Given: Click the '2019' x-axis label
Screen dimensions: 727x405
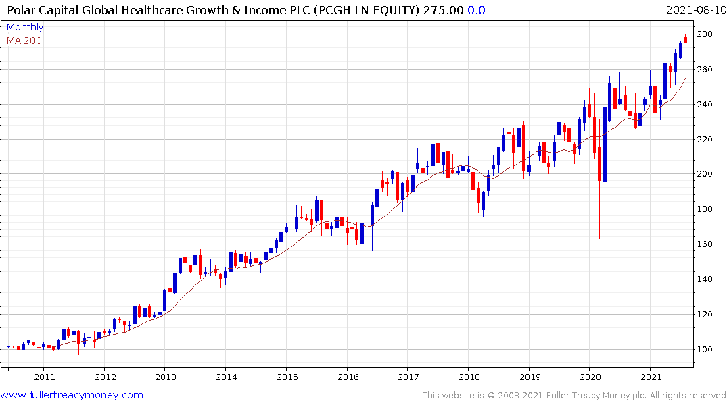Looking at the screenshot, I should (x=530, y=377).
